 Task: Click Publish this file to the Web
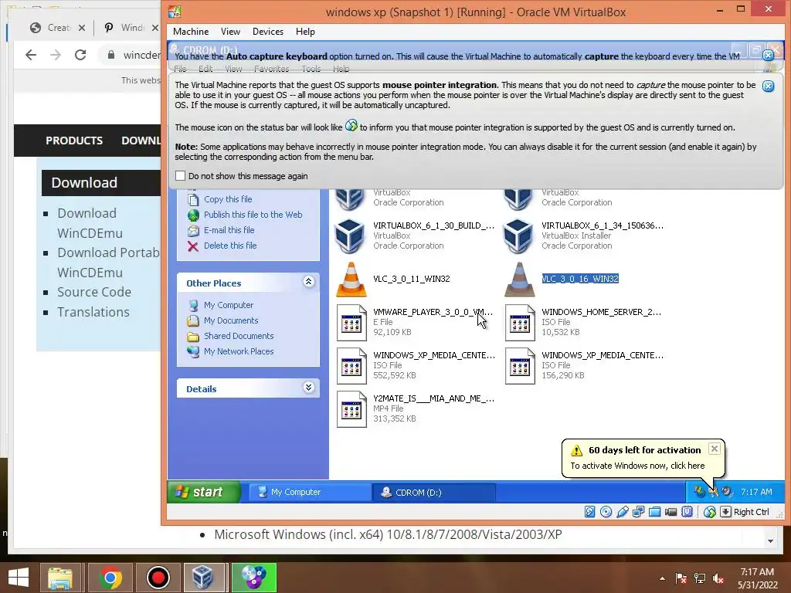click(253, 215)
